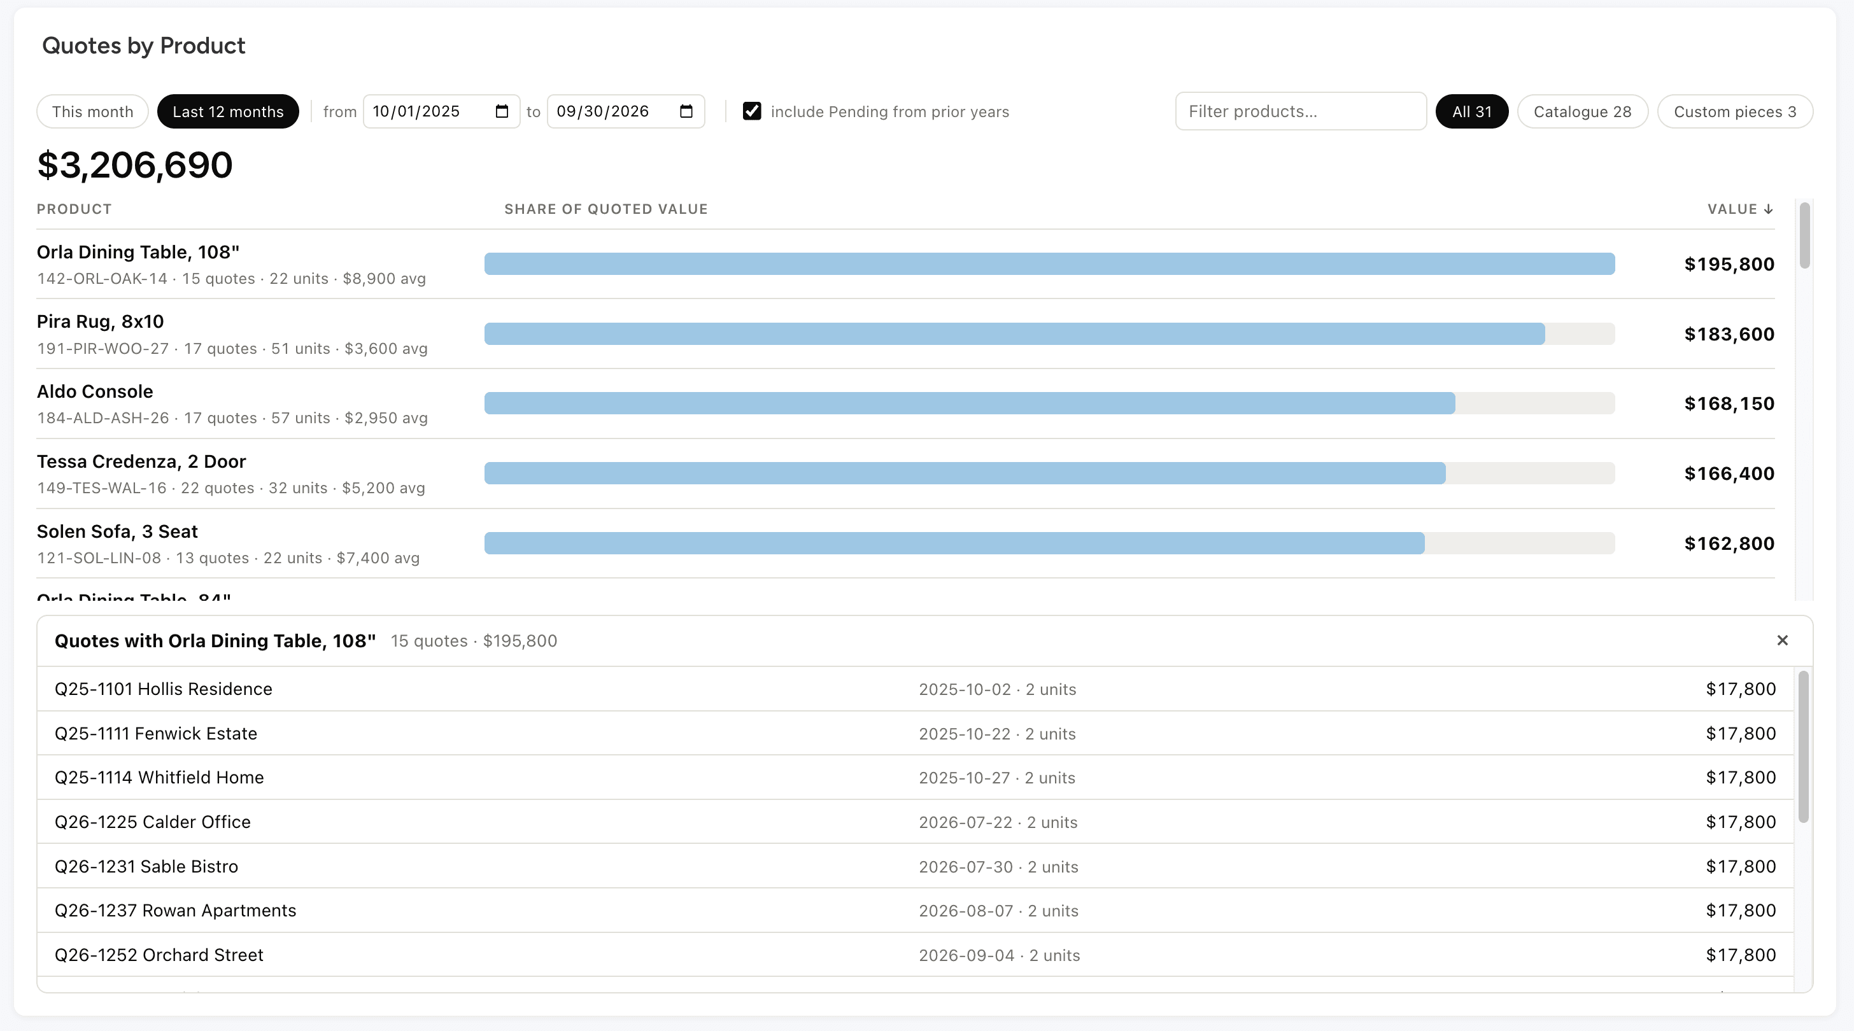Open quote Q25-1114 Whitfield Home
This screenshot has height=1031, width=1854.
coord(915,777)
